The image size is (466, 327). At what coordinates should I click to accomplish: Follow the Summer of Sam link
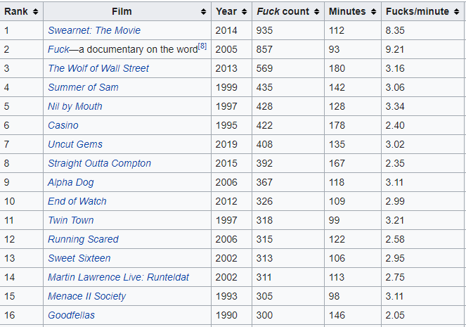point(83,87)
